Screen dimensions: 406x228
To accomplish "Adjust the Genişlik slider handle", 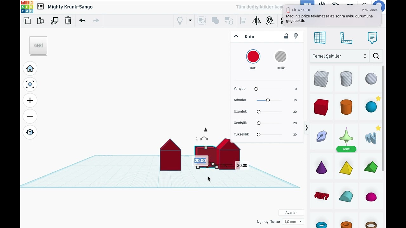I will click(259, 123).
